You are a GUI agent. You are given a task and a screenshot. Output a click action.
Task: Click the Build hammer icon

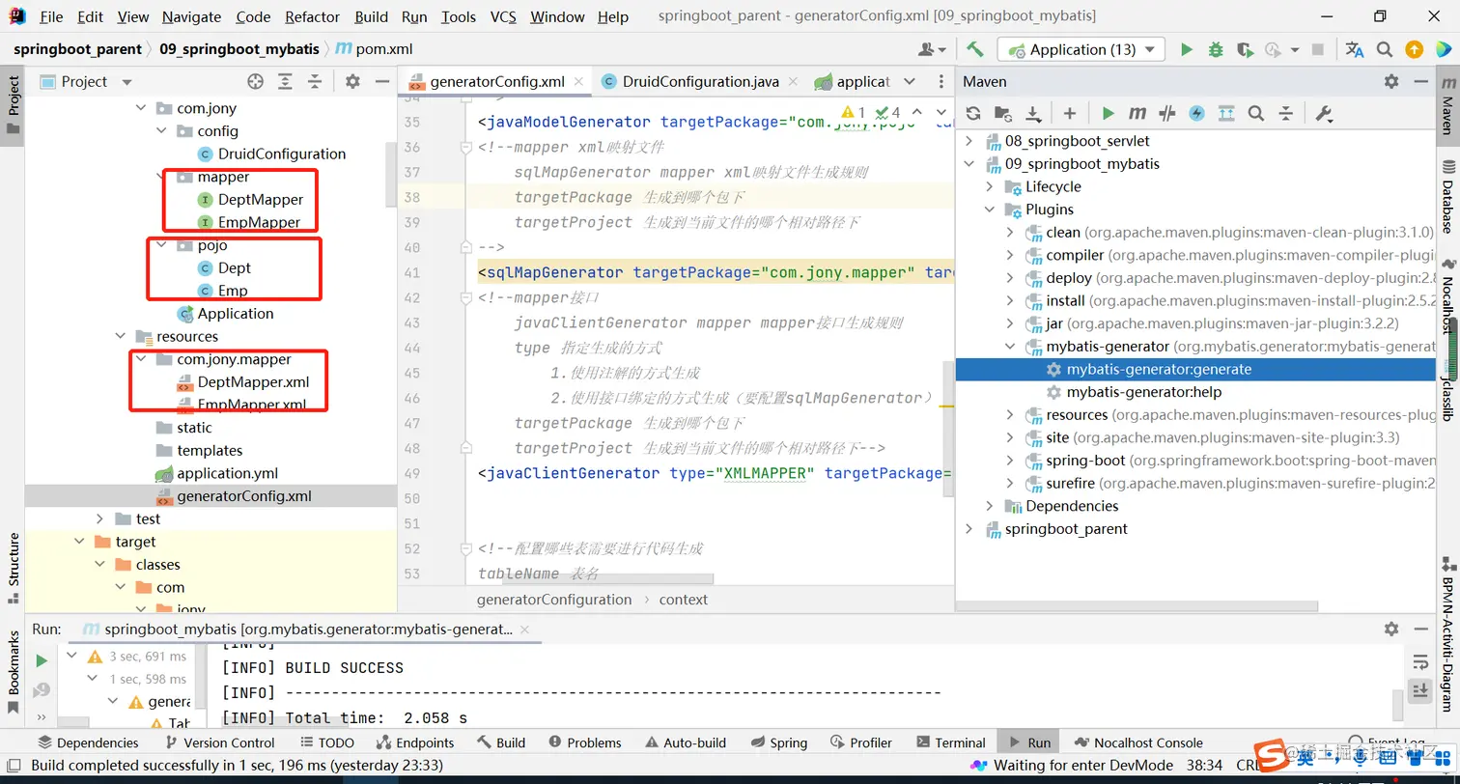(x=975, y=49)
